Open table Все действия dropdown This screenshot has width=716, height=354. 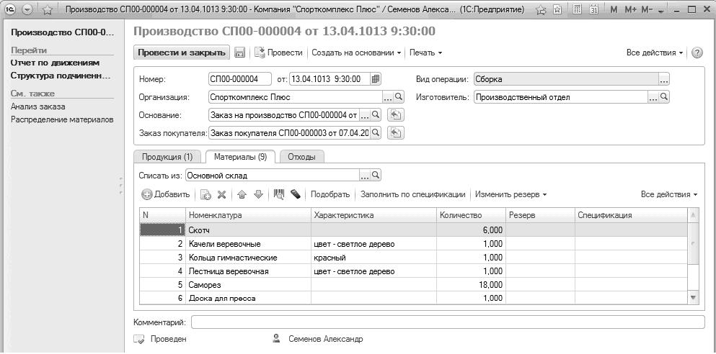point(669,194)
